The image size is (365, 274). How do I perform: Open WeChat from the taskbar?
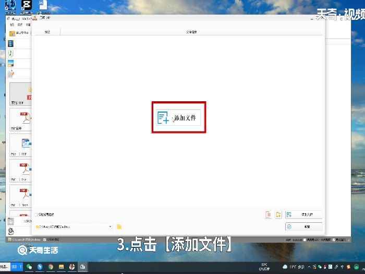29,267
